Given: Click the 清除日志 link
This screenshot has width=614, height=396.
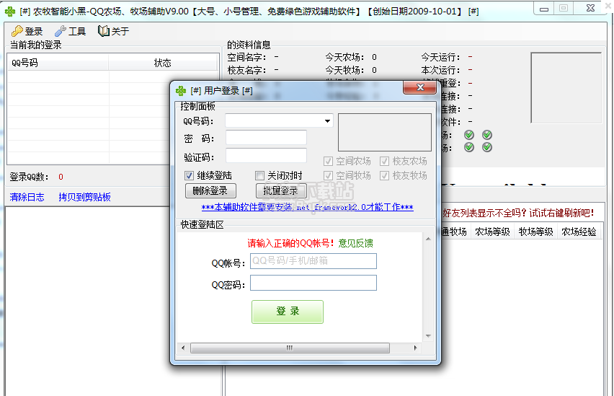Looking at the screenshot, I should coord(27,197).
